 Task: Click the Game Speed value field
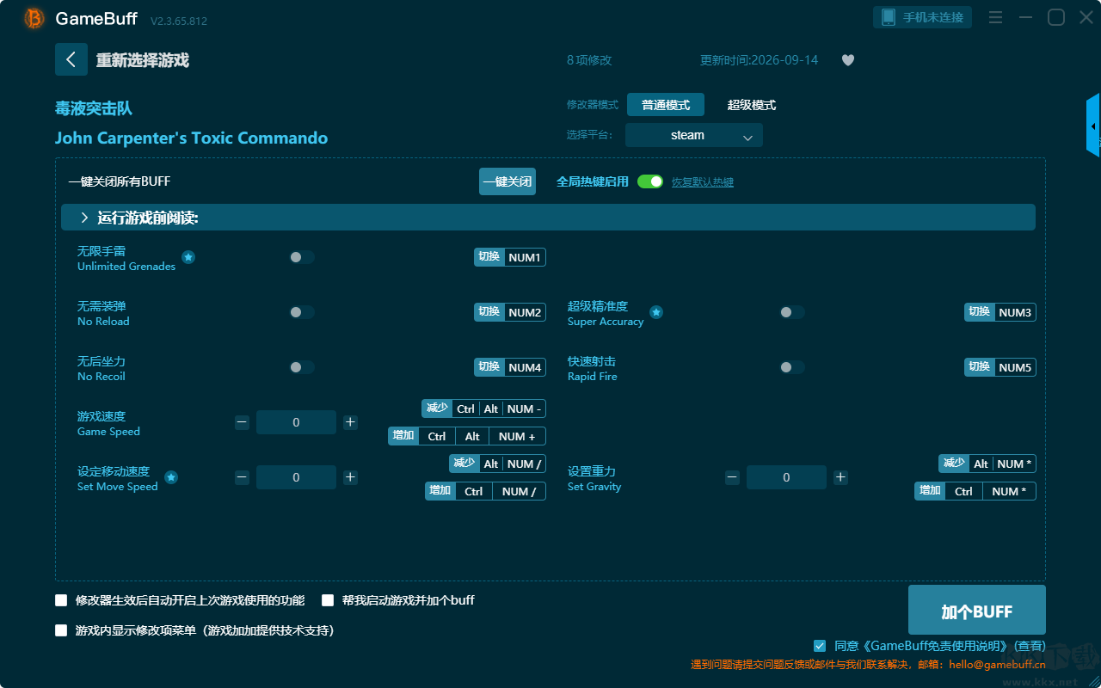point(296,422)
